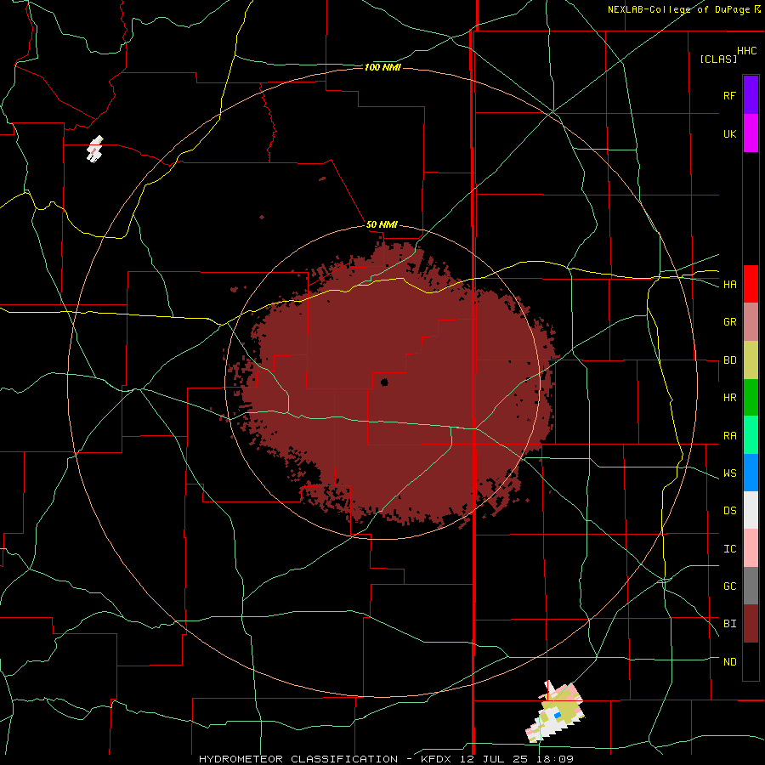The height and width of the screenshot is (765, 765).
Task: Click the BI legend label
Action: pos(729,624)
